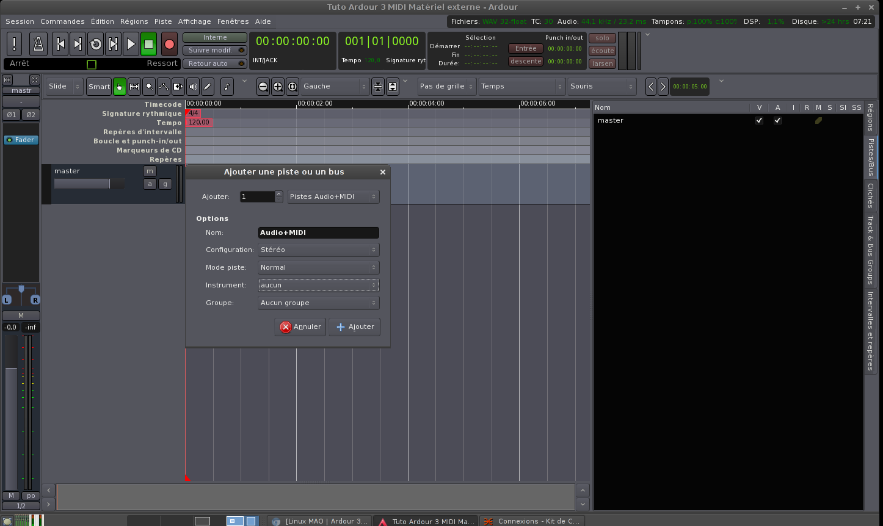
Task: Click the Annuler cancel button
Action: point(300,327)
